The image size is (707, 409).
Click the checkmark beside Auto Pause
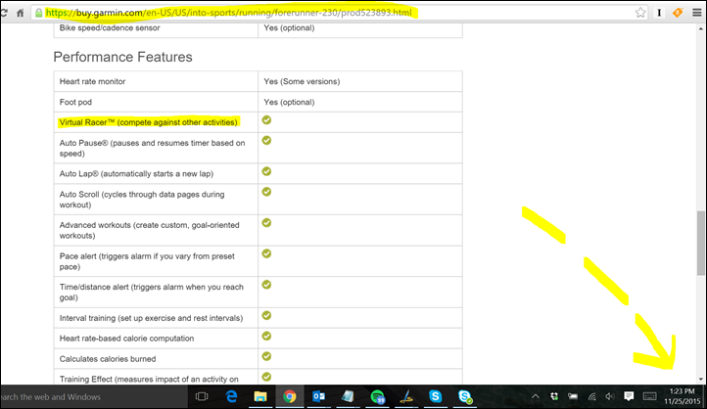tap(266, 141)
